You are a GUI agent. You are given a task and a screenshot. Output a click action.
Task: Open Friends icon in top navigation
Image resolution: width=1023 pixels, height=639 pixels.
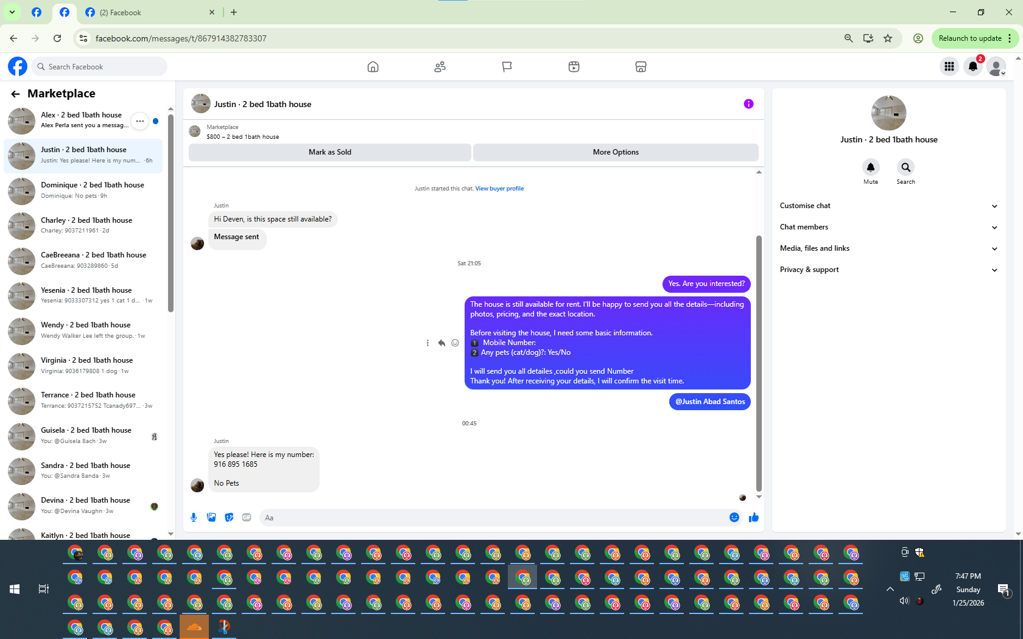click(440, 67)
